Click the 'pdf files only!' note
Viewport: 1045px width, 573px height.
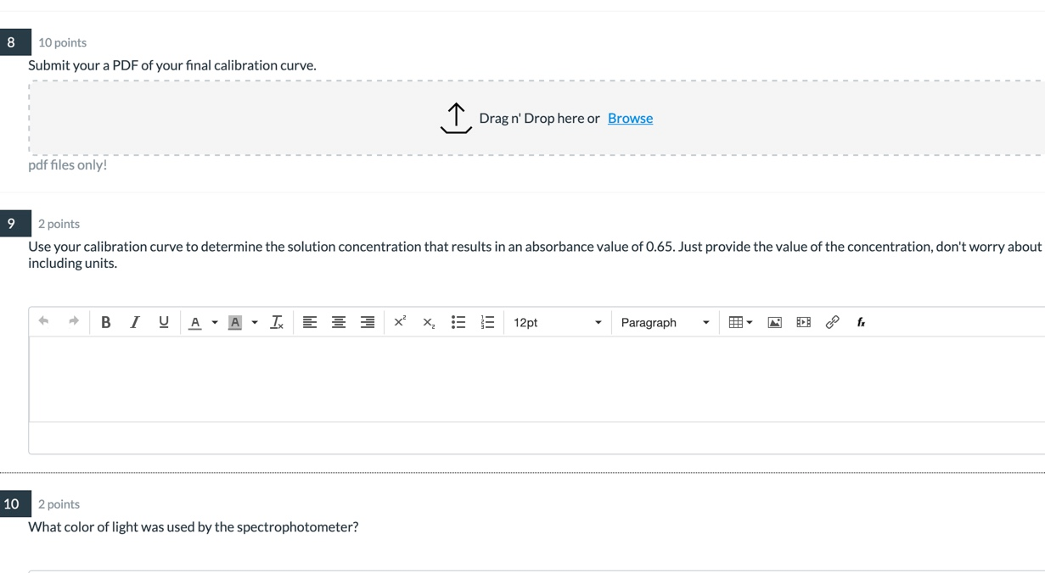coord(68,164)
